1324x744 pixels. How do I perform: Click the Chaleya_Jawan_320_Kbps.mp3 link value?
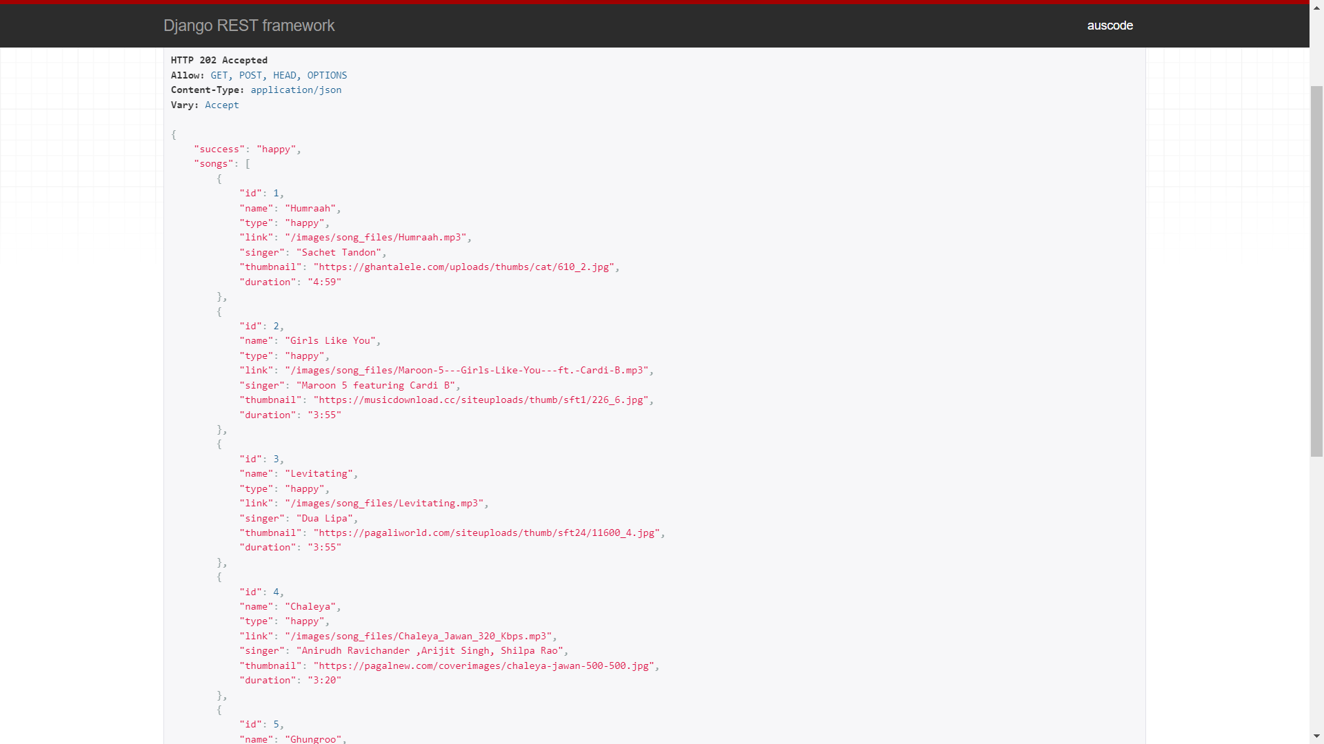coord(418,637)
